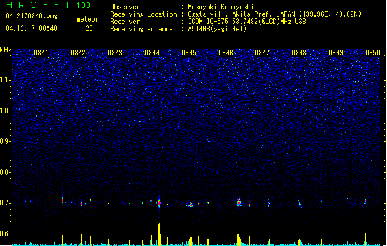Click the "Receiving antenna" label
Image resolution: width=387 pixels, height=246 pixels.
[x=142, y=29]
